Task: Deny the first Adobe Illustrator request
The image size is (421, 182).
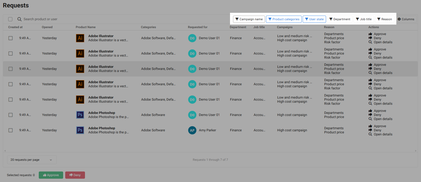Action: (375, 38)
